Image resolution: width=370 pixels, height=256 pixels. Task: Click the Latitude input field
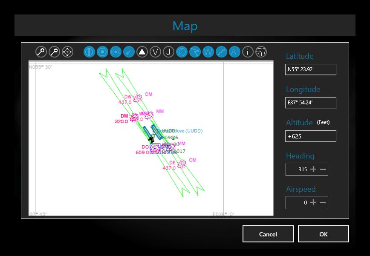(x=310, y=69)
